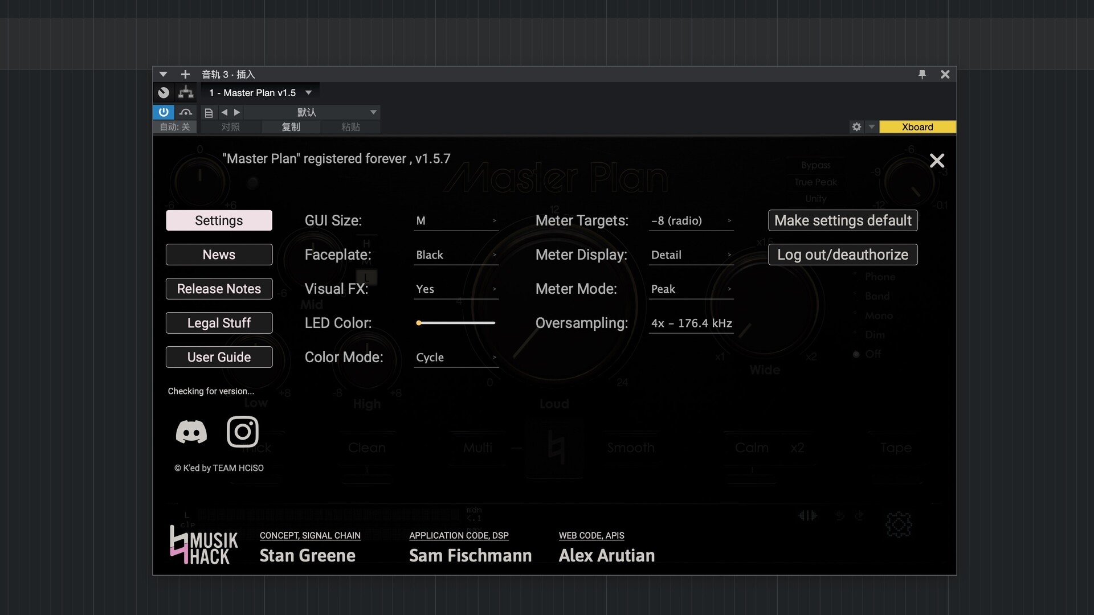
Task: Click the Checking for version status text
Action: coord(211,391)
